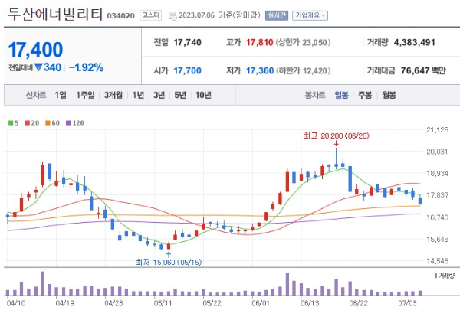The height and width of the screenshot is (320, 460).
Task: Click the 06/13 date label on the axis
Action: (x=310, y=303)
